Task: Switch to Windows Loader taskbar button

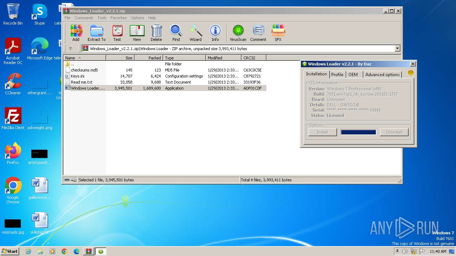Action: [101, 251]
